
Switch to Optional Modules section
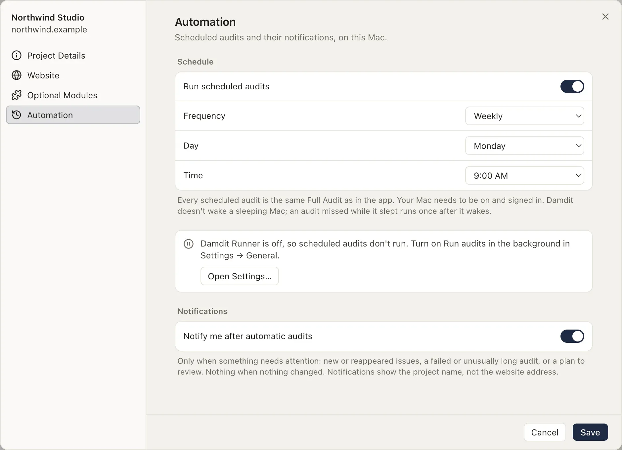pos(73,95)
